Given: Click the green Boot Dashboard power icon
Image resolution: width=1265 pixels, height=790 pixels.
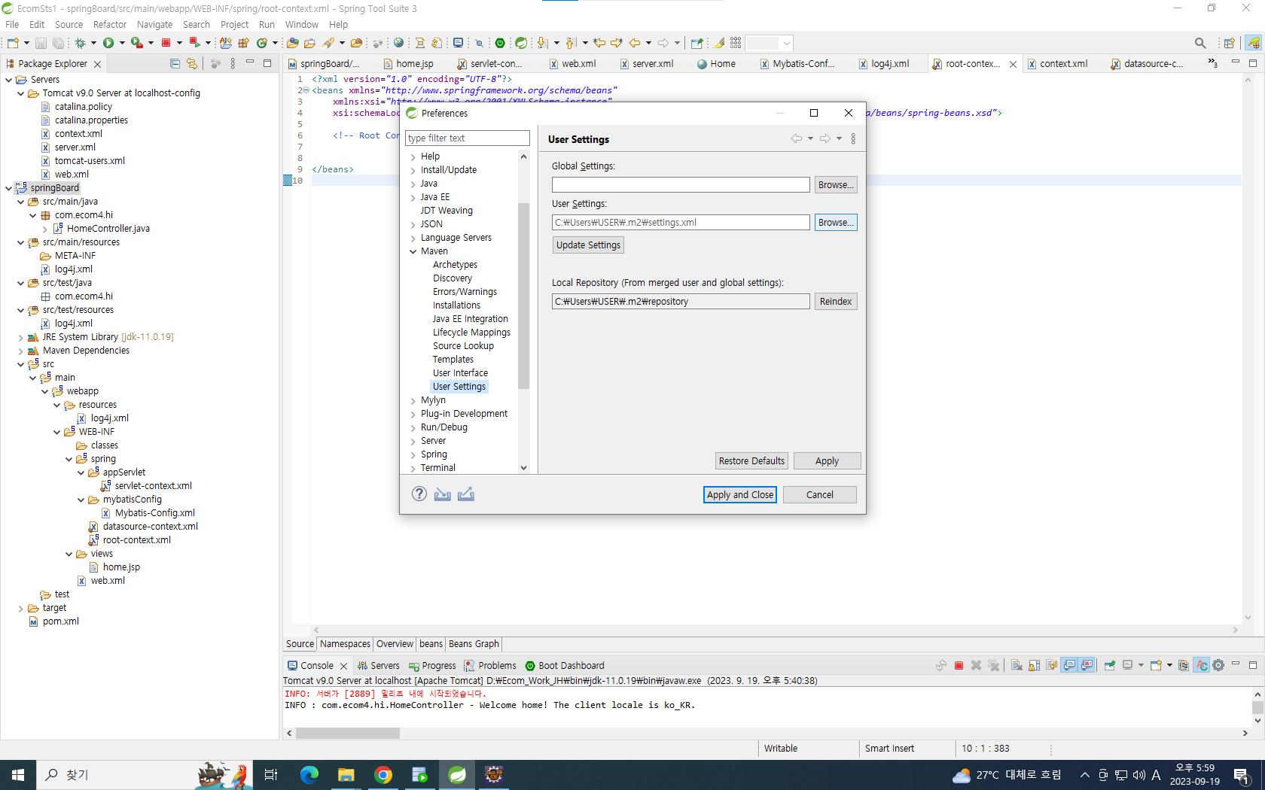Looking at the screenshot, I should pos(499,43).
